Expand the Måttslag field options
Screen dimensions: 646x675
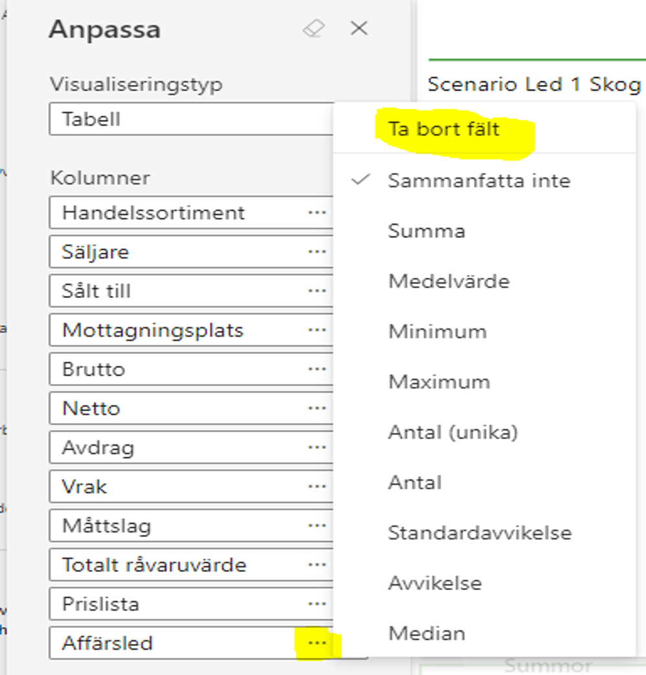tap(317, 525)
